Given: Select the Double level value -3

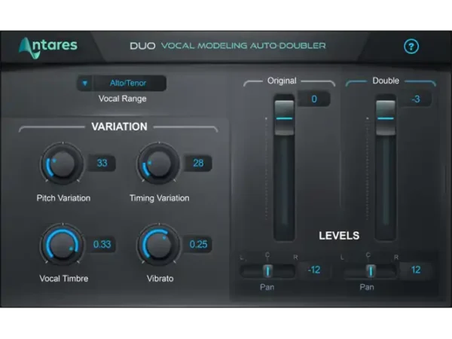Looking at the screenshot, I should [416, 99].
